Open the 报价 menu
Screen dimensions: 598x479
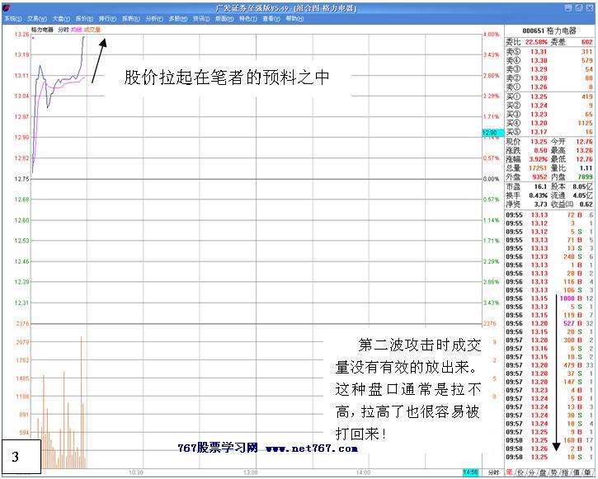pyautogui.click(x=84, y=17)
